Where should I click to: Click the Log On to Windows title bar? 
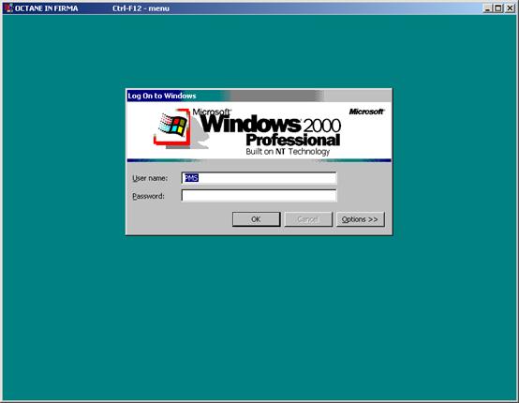point(259,96)
